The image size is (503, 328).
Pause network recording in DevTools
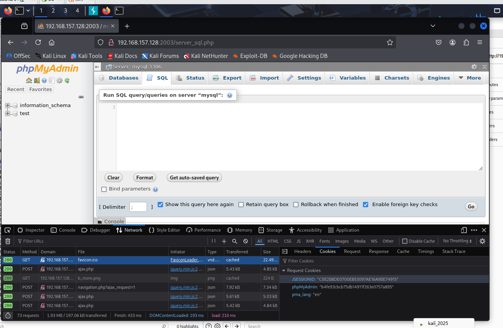click(x=214, y=241)
